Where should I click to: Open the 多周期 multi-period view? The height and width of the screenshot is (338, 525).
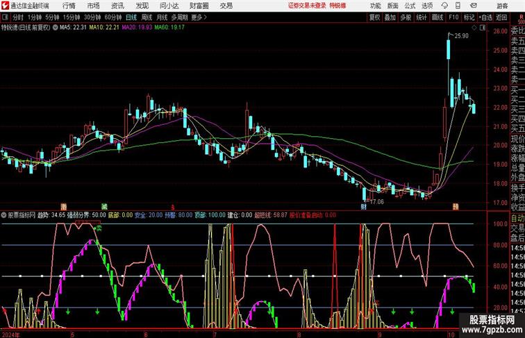[179, 17]
